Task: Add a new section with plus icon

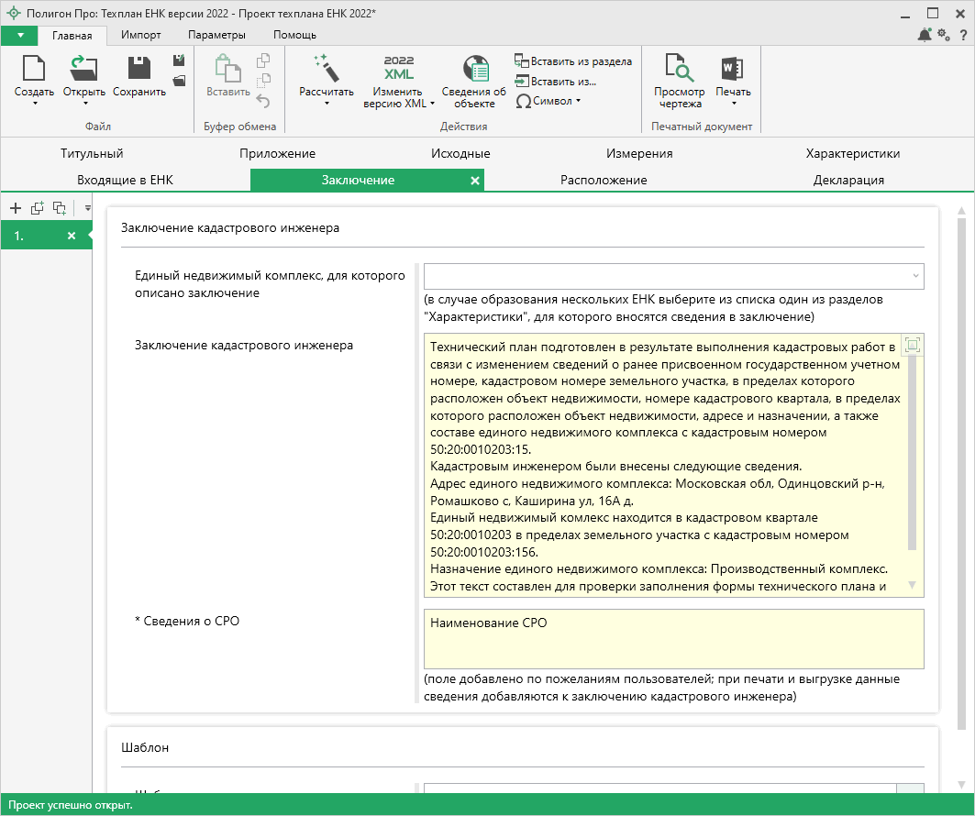Action: pyautogui.click(x=16, y=208)
